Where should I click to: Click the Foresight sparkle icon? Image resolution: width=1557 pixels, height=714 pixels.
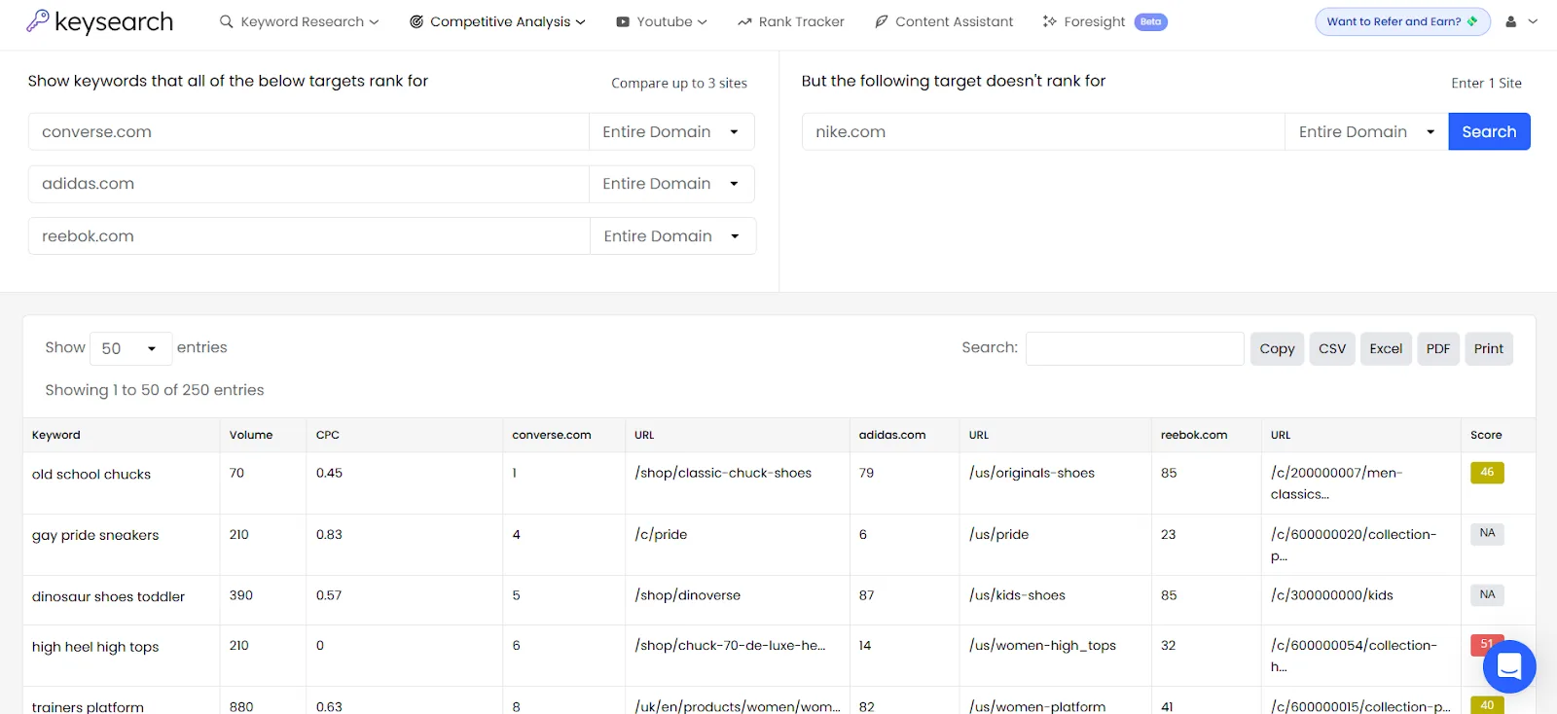(x=1049, y=21)
